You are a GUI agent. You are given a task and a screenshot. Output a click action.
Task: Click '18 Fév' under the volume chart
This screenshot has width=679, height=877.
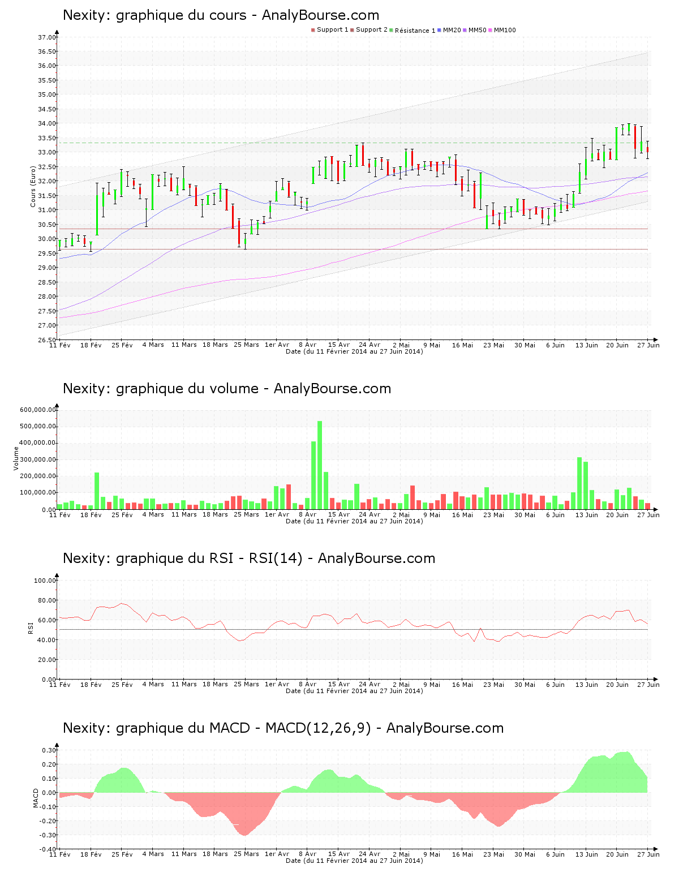pyautogui.click(x=91, y=515)
